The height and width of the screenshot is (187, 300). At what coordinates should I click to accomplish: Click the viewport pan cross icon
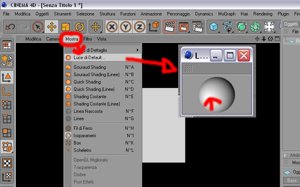pyautogui.click(x=257, y=39)
